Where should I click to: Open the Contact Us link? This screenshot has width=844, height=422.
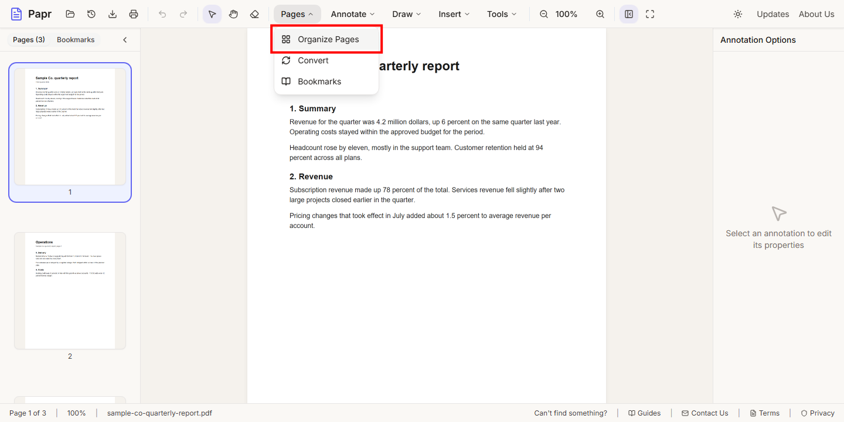point(705,413)
